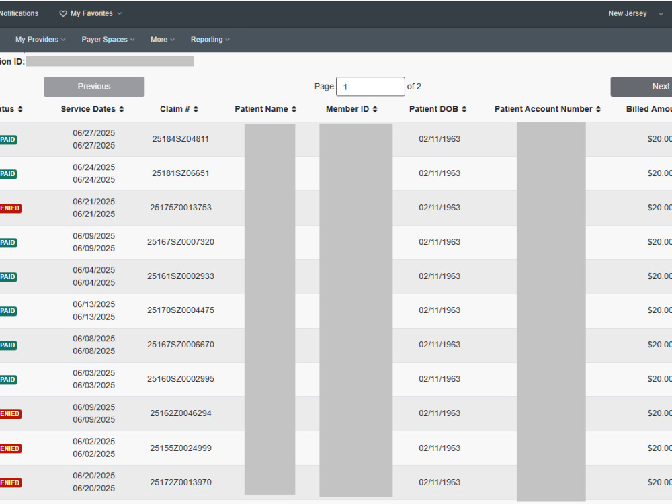Click service date 06/20/2025 row
672x504 pixels.
tap(94, 482)
